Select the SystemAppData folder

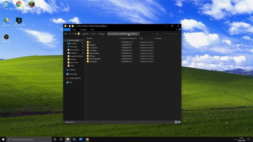pyautogui.click(x=95, y=59)
